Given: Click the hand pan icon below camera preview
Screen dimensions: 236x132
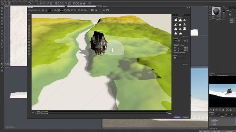Looking at the screenshot, I should point(211,110).
